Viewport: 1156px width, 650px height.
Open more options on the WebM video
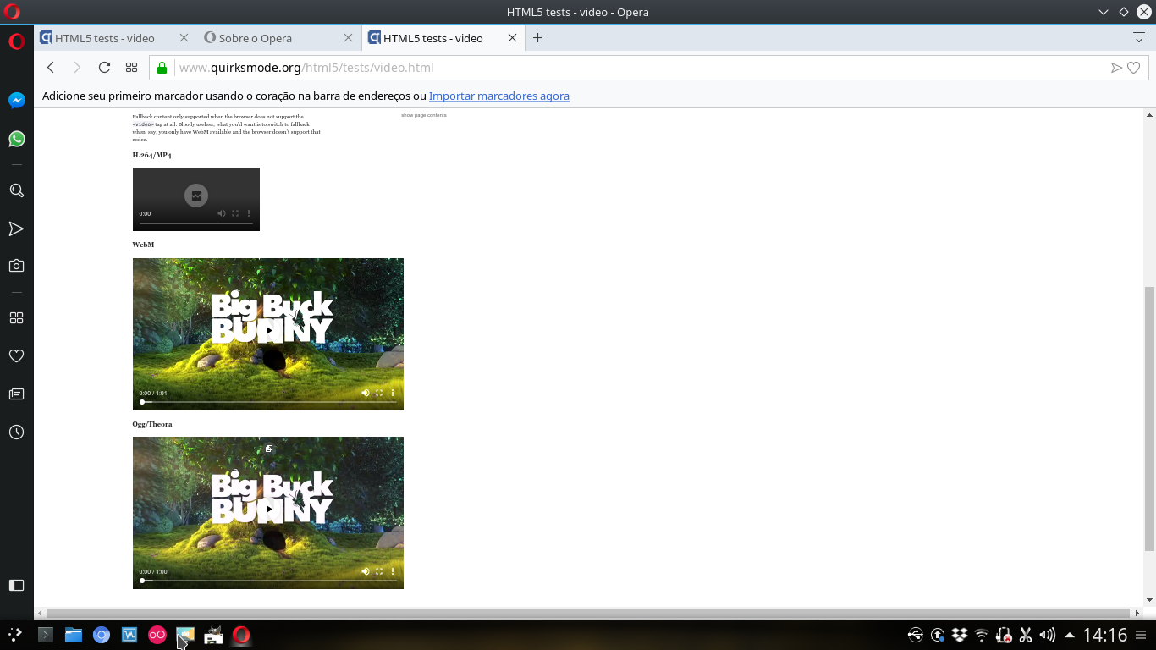(x=393, y=393)
